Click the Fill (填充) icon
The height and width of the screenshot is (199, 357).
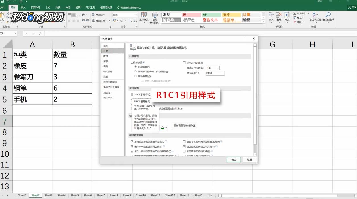coord(295,18)
